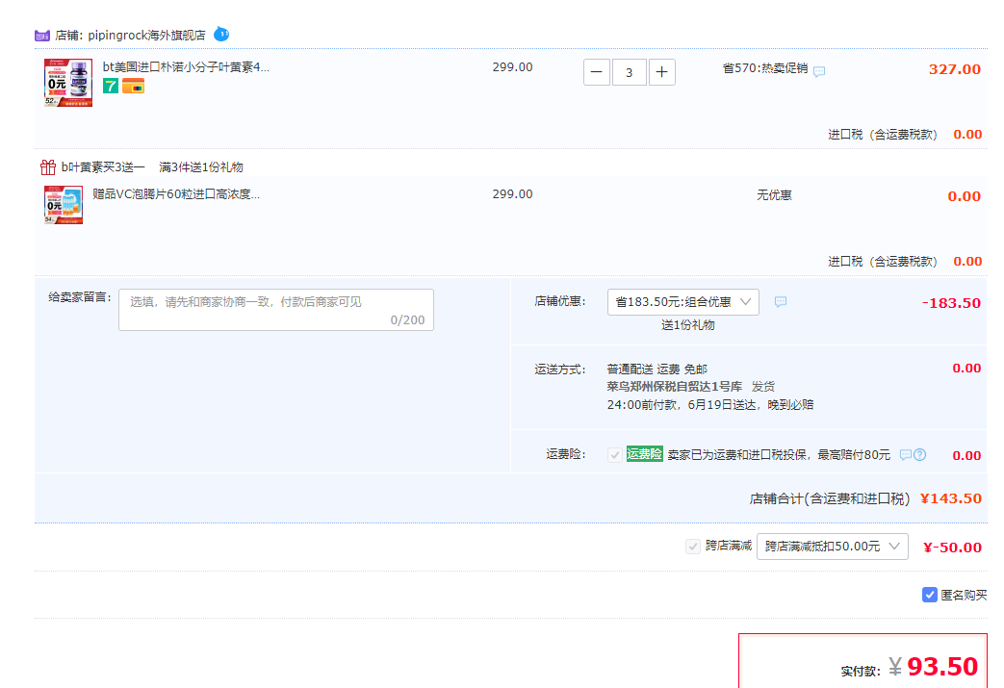
Task: Open the 省183.50元:组合优惠 store discount dropdown
Action: pos(683,302)
